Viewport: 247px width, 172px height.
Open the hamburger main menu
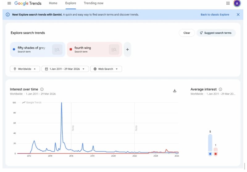[9, 3]
